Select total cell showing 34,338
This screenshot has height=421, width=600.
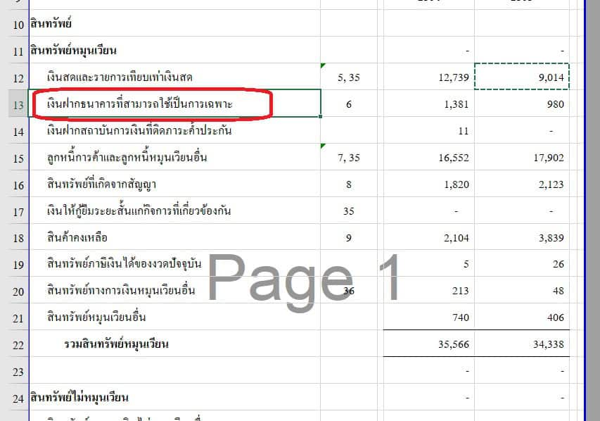pyautogui.click(x=522, y=344)
